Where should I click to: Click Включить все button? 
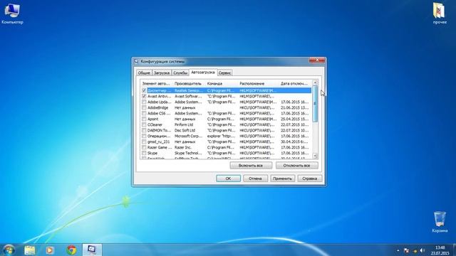pos(251,166)
